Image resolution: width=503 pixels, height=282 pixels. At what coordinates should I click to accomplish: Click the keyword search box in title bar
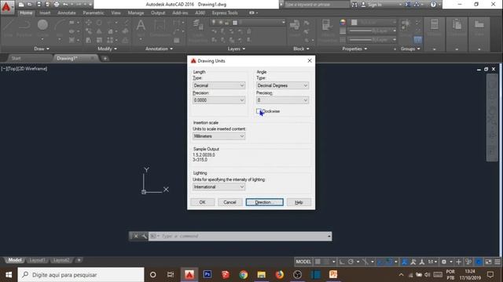316,5
